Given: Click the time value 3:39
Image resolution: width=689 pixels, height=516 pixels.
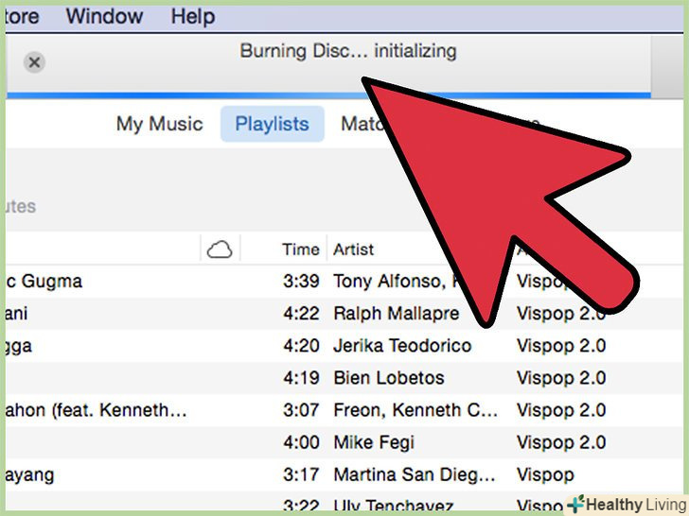Looking at the screenshot, I should point(301,282).
